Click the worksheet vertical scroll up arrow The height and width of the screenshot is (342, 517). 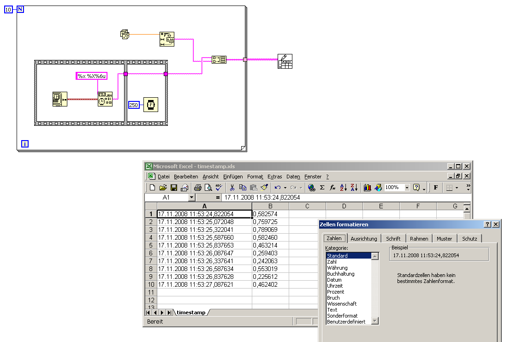click(x=467, y=208)
